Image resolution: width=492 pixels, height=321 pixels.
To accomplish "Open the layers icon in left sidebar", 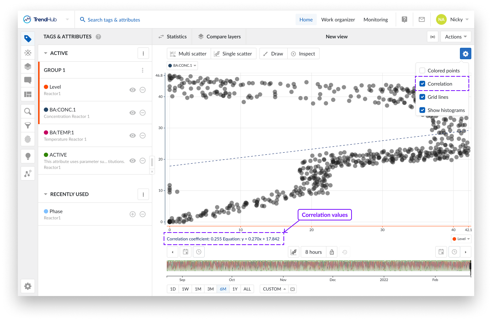I will coord(28,67).
